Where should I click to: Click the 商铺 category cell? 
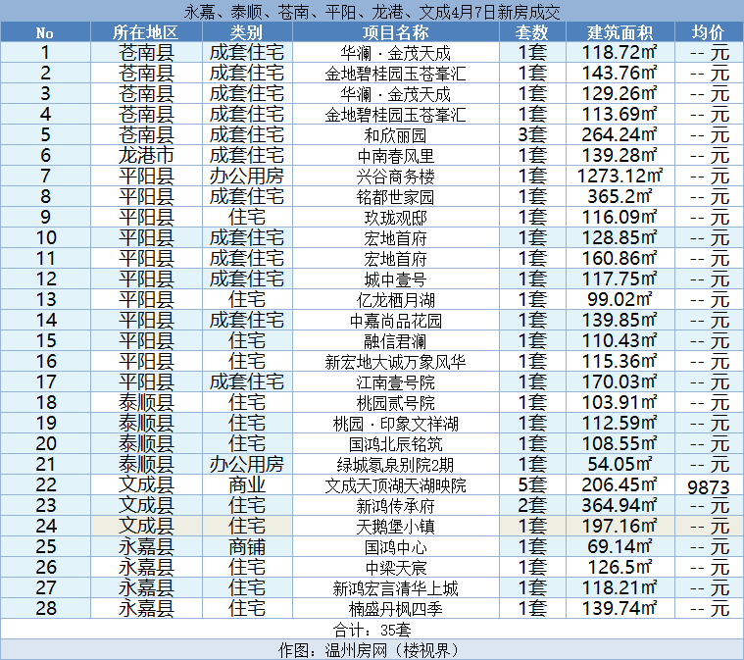[247, 546]
